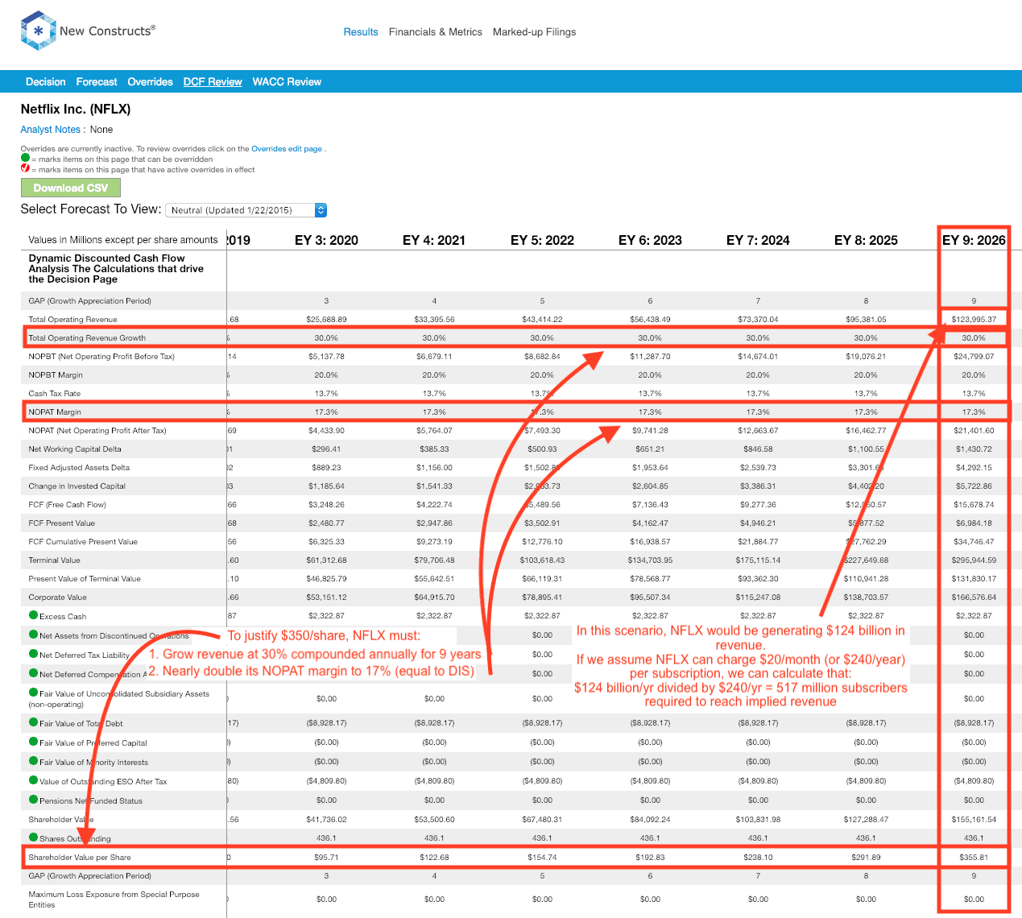Click the $123,995.37 revenue value for 2026
The width and height of the screenshot is (1022, 918).
pyautogui.click(x=974, y=320)
